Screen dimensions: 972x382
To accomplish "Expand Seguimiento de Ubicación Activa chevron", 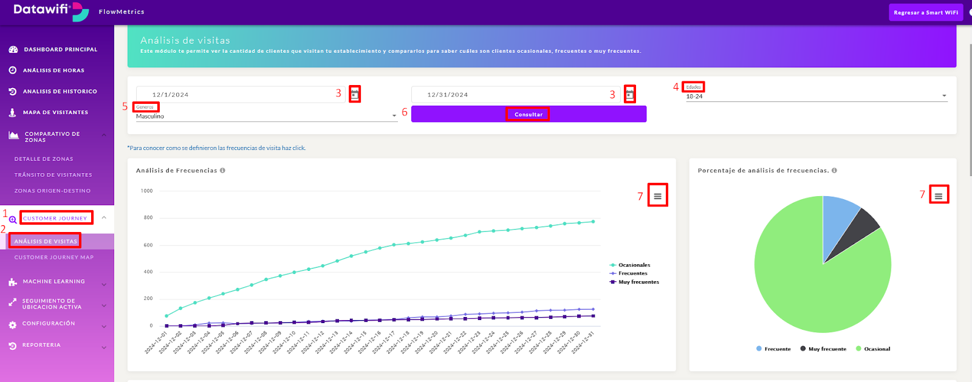I will (x=104, y=305).
